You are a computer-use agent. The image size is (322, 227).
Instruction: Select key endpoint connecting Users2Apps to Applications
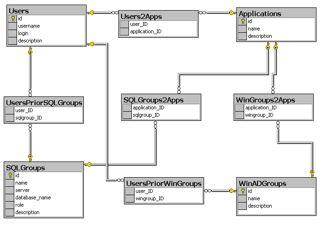tap(233, 13)
